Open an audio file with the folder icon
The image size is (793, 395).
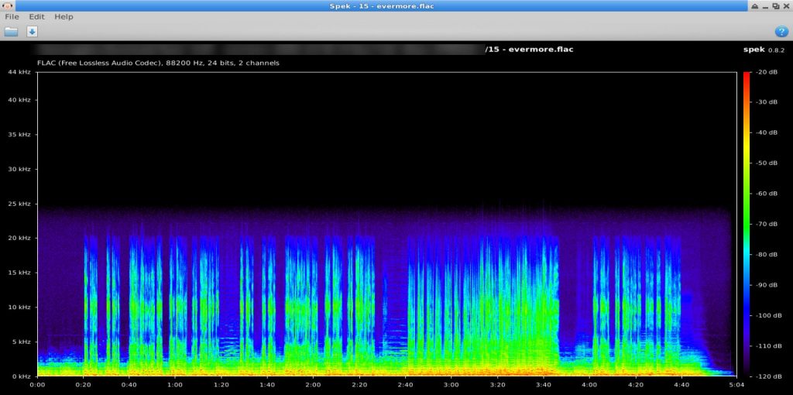[x=11, y=31]
